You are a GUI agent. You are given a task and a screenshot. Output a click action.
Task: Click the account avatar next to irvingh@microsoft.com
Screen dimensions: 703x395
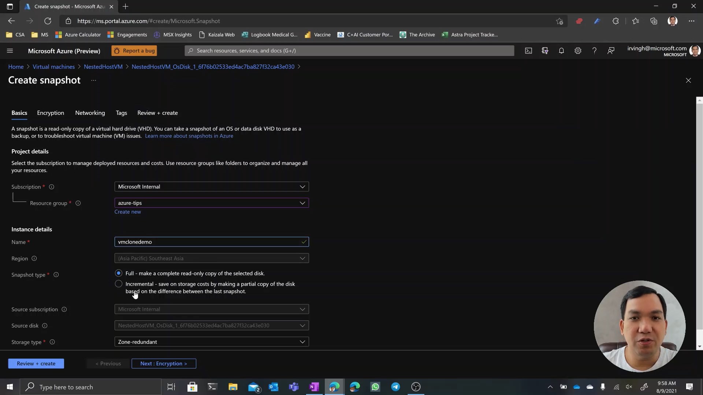[695, 51]
